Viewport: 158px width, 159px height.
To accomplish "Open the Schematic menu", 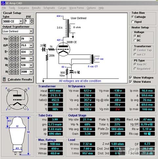I will (49, 8).
